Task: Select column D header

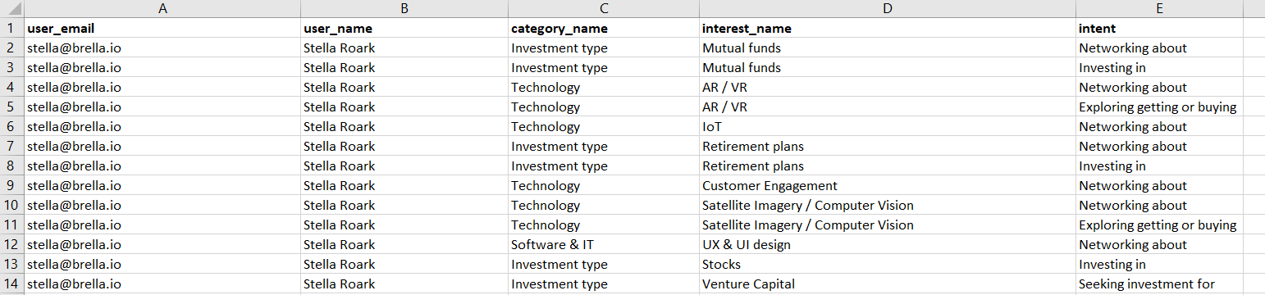Action: pyautogui.click(x=888, y=9)
